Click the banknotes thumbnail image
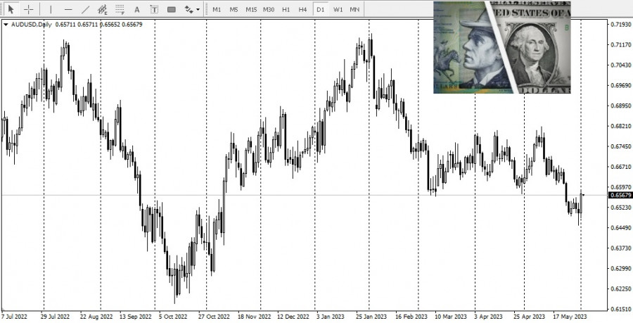The width and height of the screenshot is (633, 323). (501, 47)
